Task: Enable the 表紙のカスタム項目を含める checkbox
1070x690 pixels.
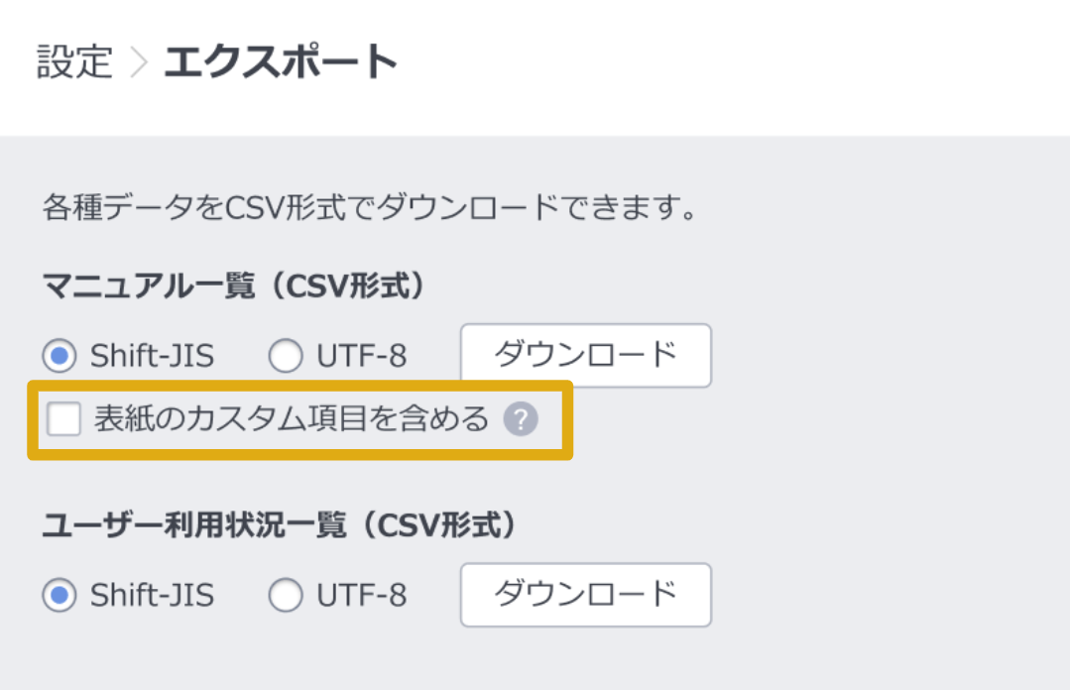Action: point(64,420)
